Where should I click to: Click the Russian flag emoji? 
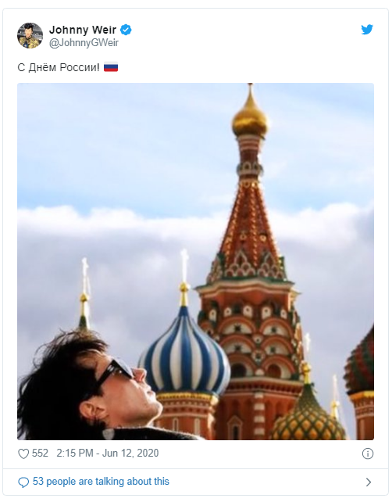[x=111, y=67]
